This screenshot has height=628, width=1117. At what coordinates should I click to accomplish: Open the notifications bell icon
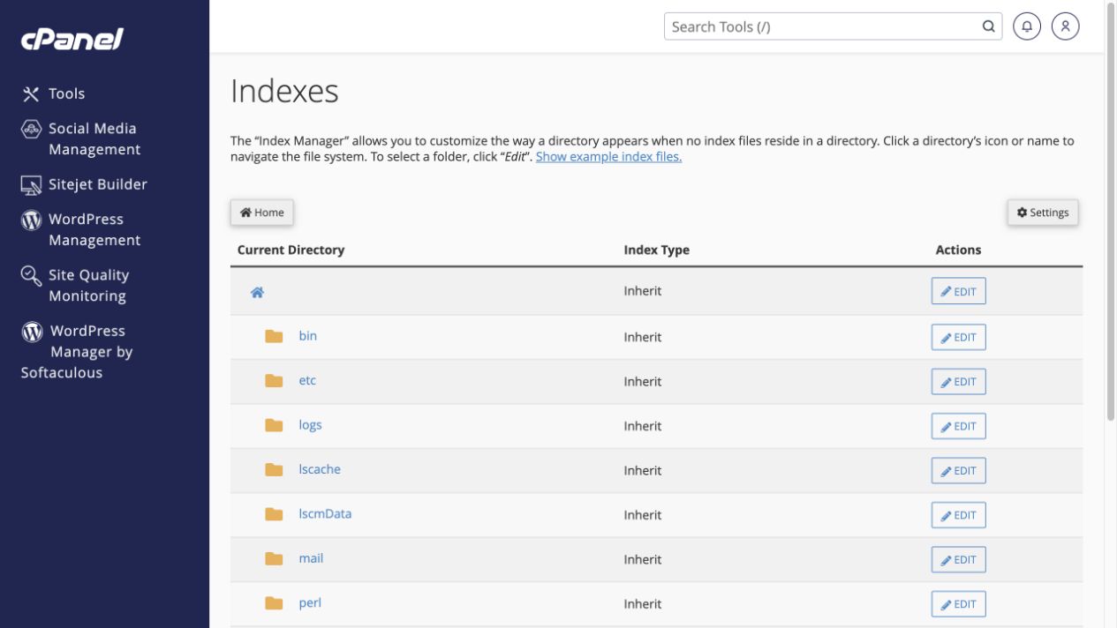coord(1027,26)
